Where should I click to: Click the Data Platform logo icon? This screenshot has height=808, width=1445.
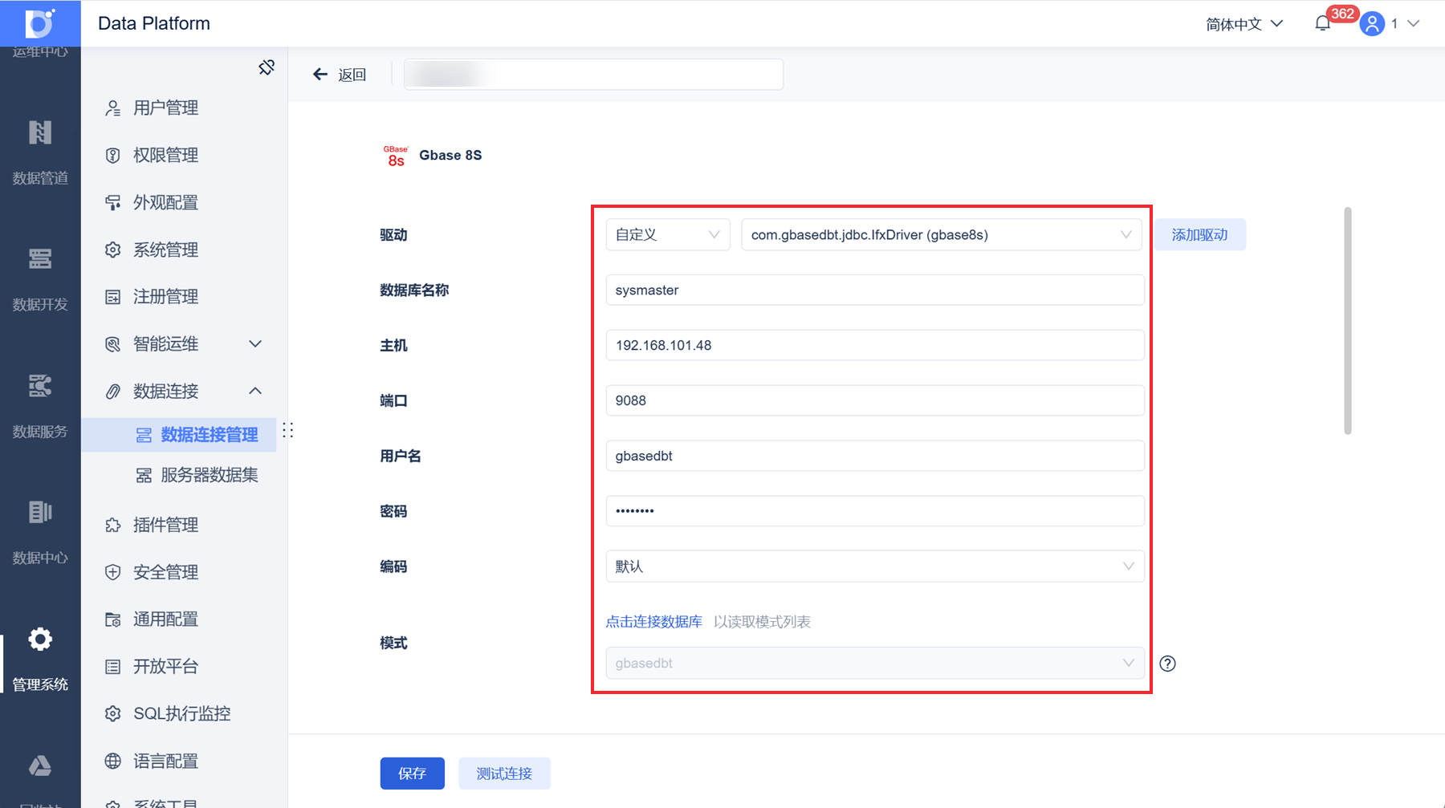point(40,23)
